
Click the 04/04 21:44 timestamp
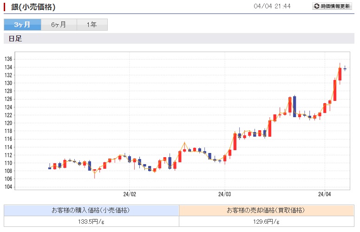click(x=272, y=6)
